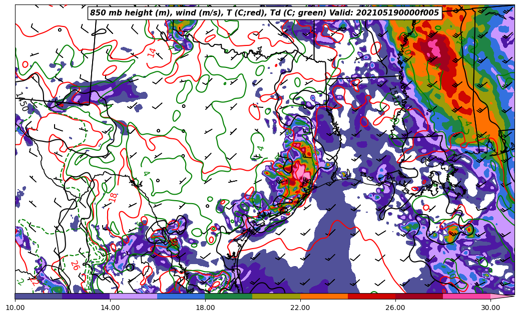Click the 10.00 colorbar tick label
This screenshot has height=316, width=519.
click(15, 308)
